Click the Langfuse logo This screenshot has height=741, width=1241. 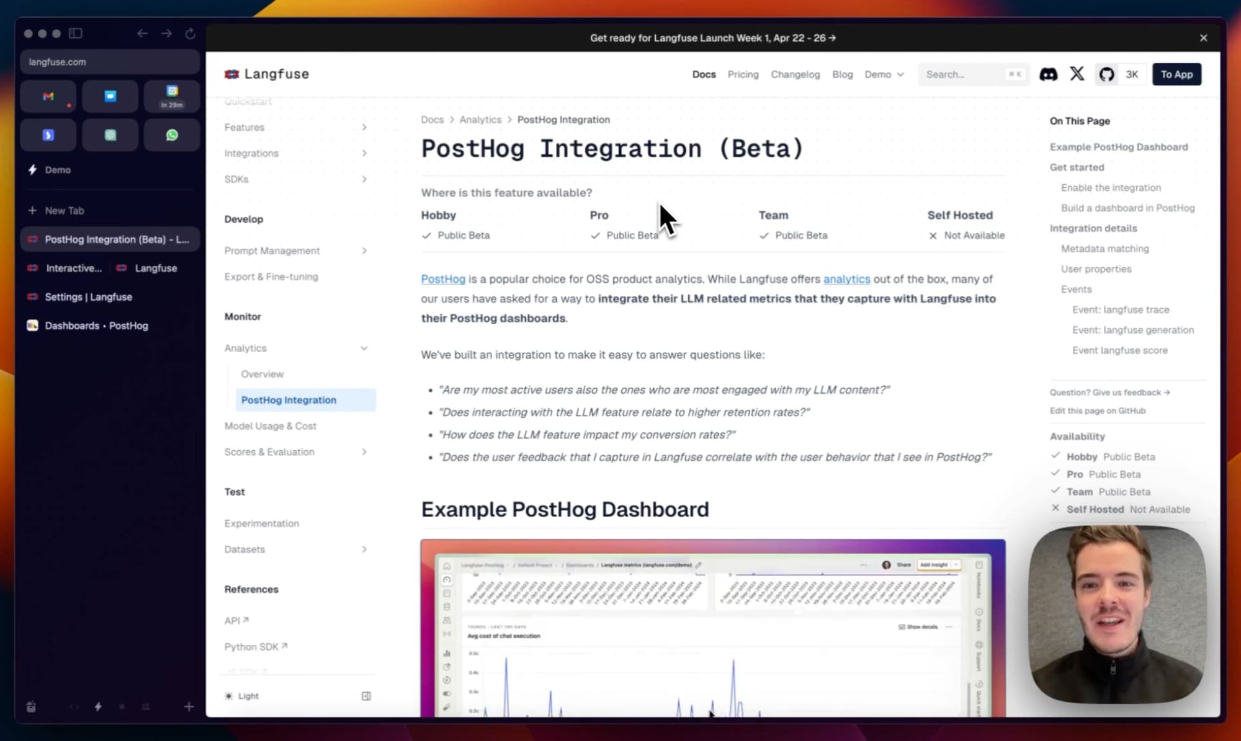(x=266, y=74)
